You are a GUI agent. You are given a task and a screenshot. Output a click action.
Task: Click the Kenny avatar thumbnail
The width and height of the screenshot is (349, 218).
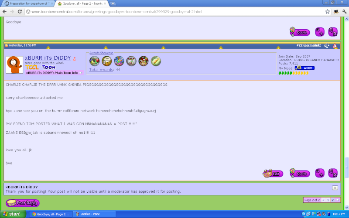[x=14, y=65]
